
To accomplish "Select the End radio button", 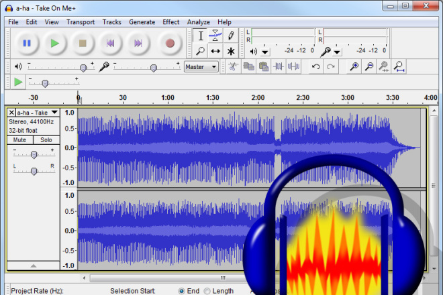I will pos(181,291).
